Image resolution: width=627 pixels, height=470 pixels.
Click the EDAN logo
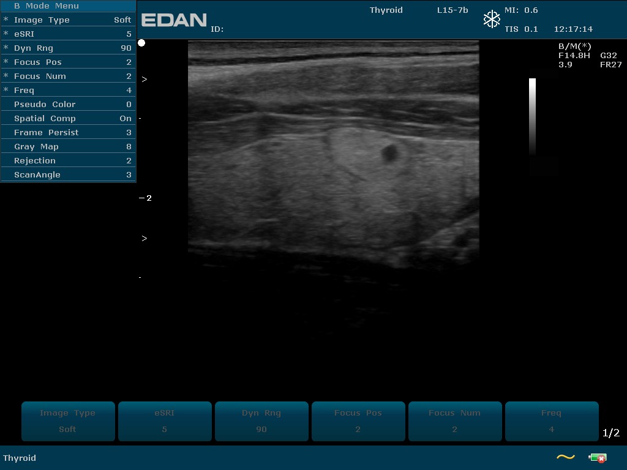[174, 20]
